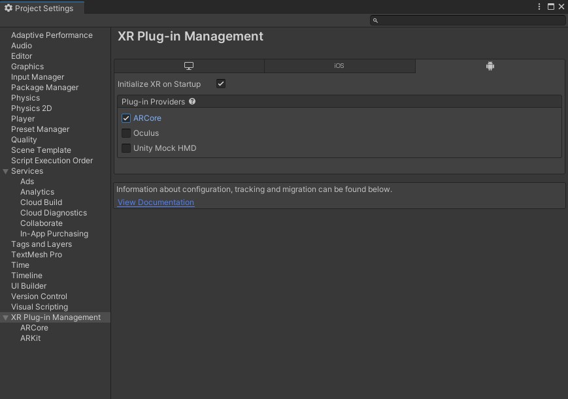Viewport: 568px width, 399px height.
Task: Maximize the Project Settings window
Action: pos(550,7)
